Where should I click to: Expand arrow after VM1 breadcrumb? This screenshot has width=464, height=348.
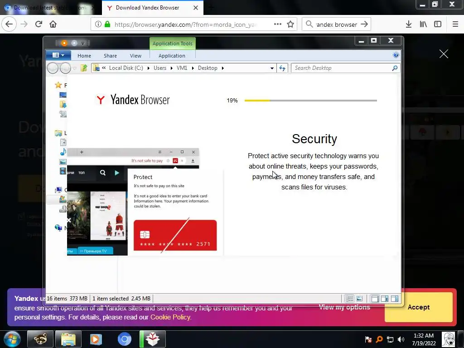pos(193,68)
